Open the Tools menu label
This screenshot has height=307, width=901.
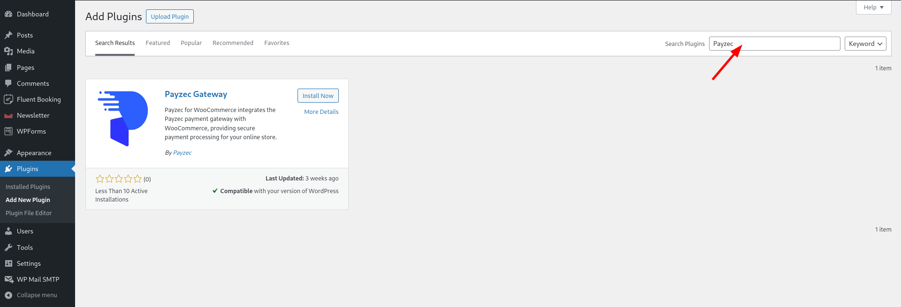[x=25, y=247]
